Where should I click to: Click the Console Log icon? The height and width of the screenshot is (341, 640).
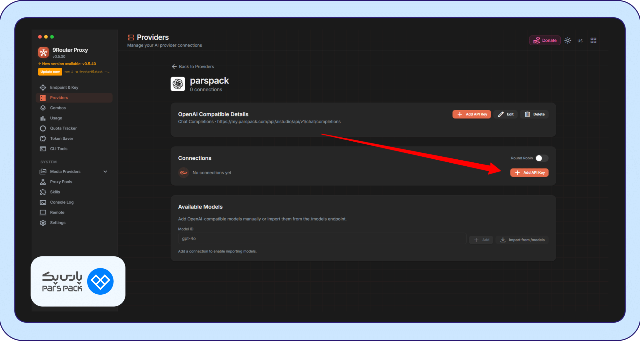(x=43, y=202)
